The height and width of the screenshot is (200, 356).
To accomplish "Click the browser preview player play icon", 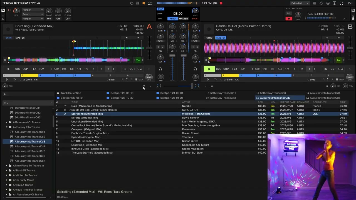I will [x=5, y=94].
